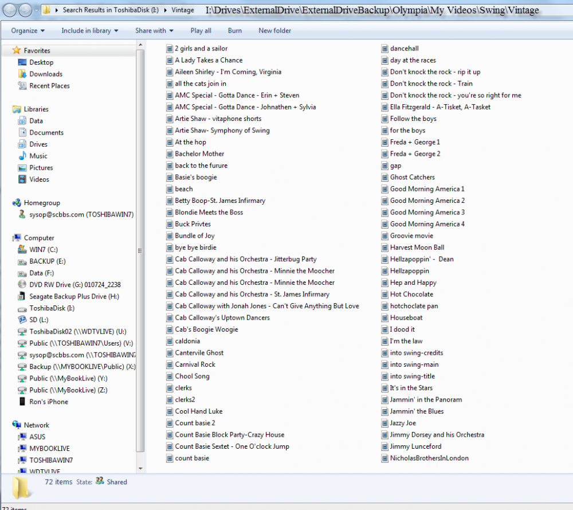This screenshot has width=573, height=510.
Task: Select the Libraries icon
Action: pyautogui.click(x=17, y=109)
